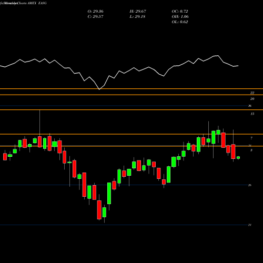
Task: Click the last small green candlestick
Action: 238,158
